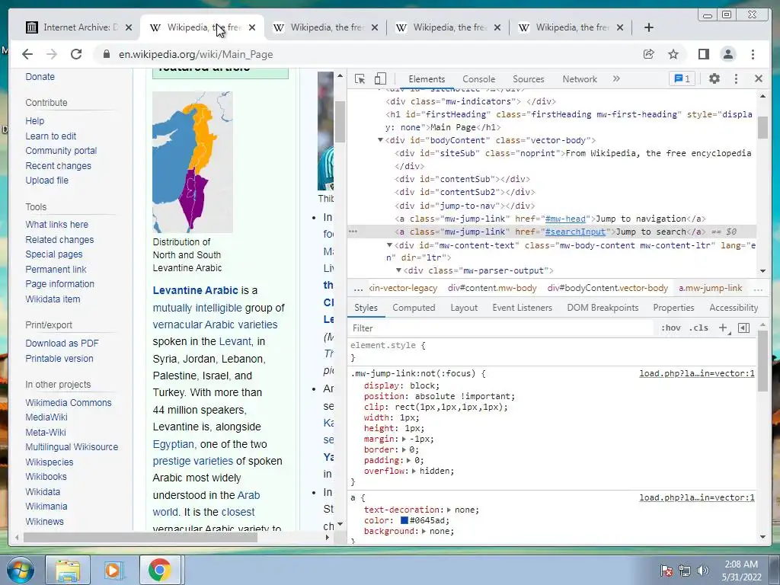This screenshot has width=780, height=585.
Task: Collapse the mw-parser-output div node
Action: click(x=398, y=270)
